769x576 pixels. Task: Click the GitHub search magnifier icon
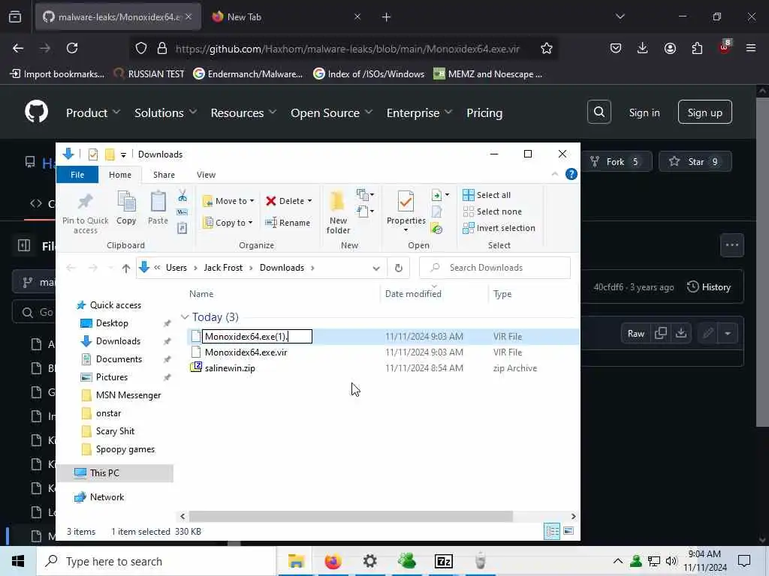(599, 112)
